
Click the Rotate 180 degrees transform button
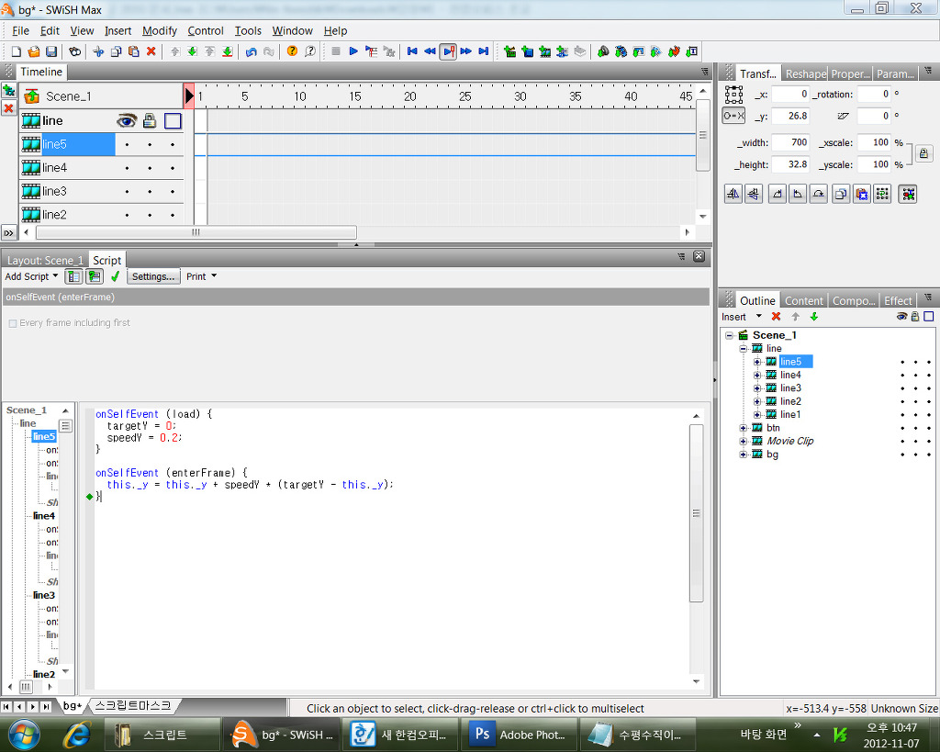[x=818, y=194]
